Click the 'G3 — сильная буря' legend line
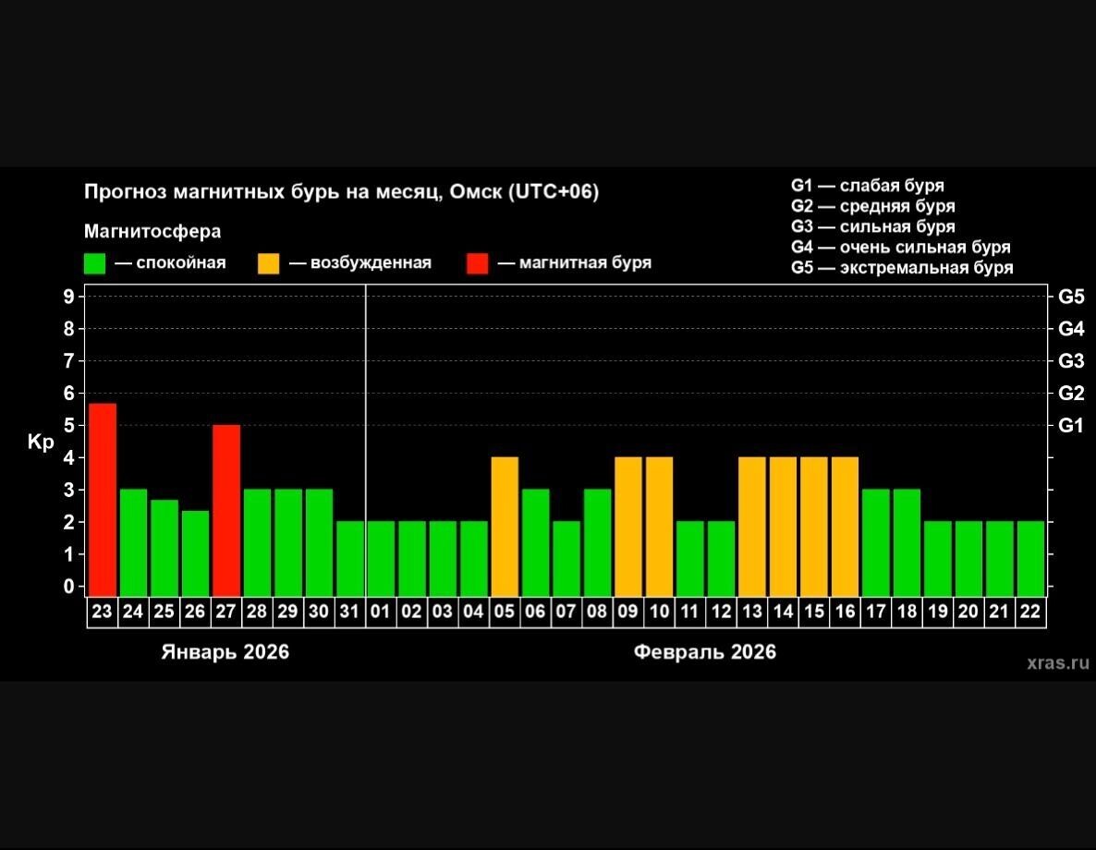1096x850 pixels. (873, 226)
